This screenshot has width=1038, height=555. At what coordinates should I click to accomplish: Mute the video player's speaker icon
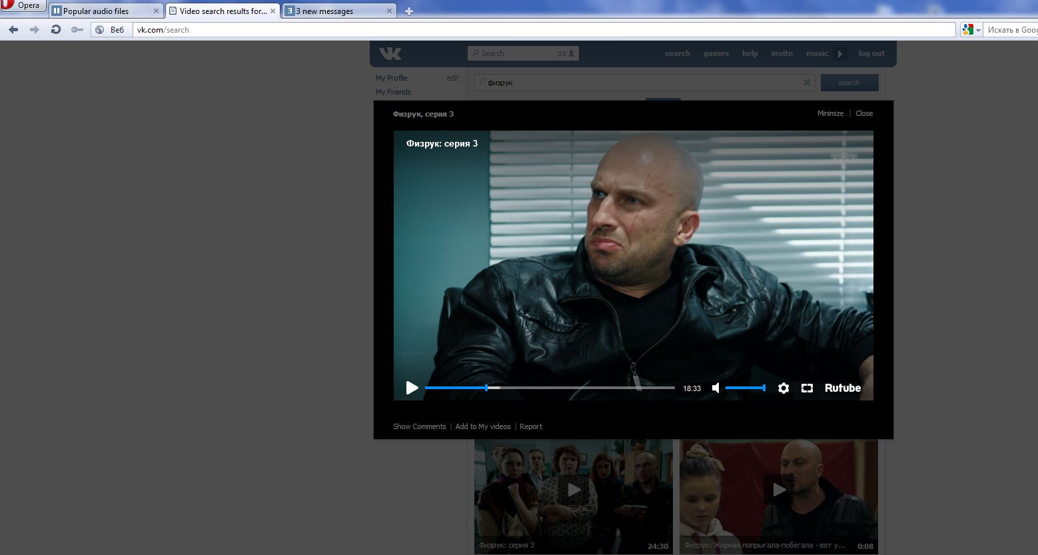tap(716, 388)
